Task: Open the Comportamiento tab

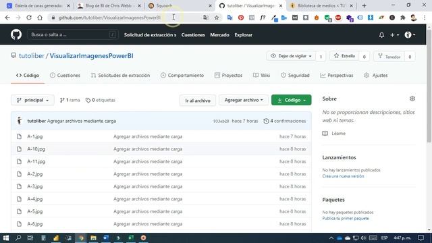Action: pyautogui.click(x=182, y=75)
